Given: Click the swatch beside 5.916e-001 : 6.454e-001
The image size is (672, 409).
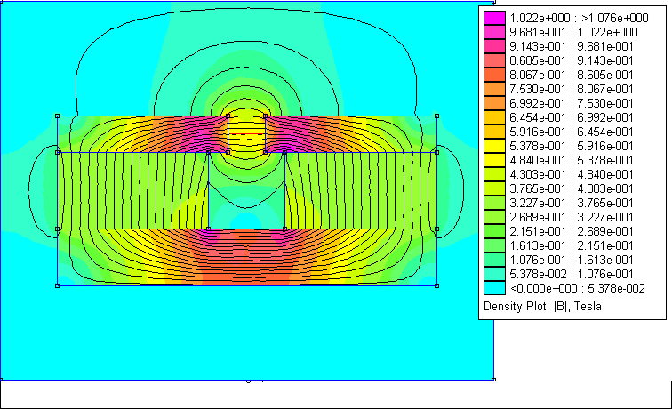Looking at the screenshot, I should (x=494, y=132).
